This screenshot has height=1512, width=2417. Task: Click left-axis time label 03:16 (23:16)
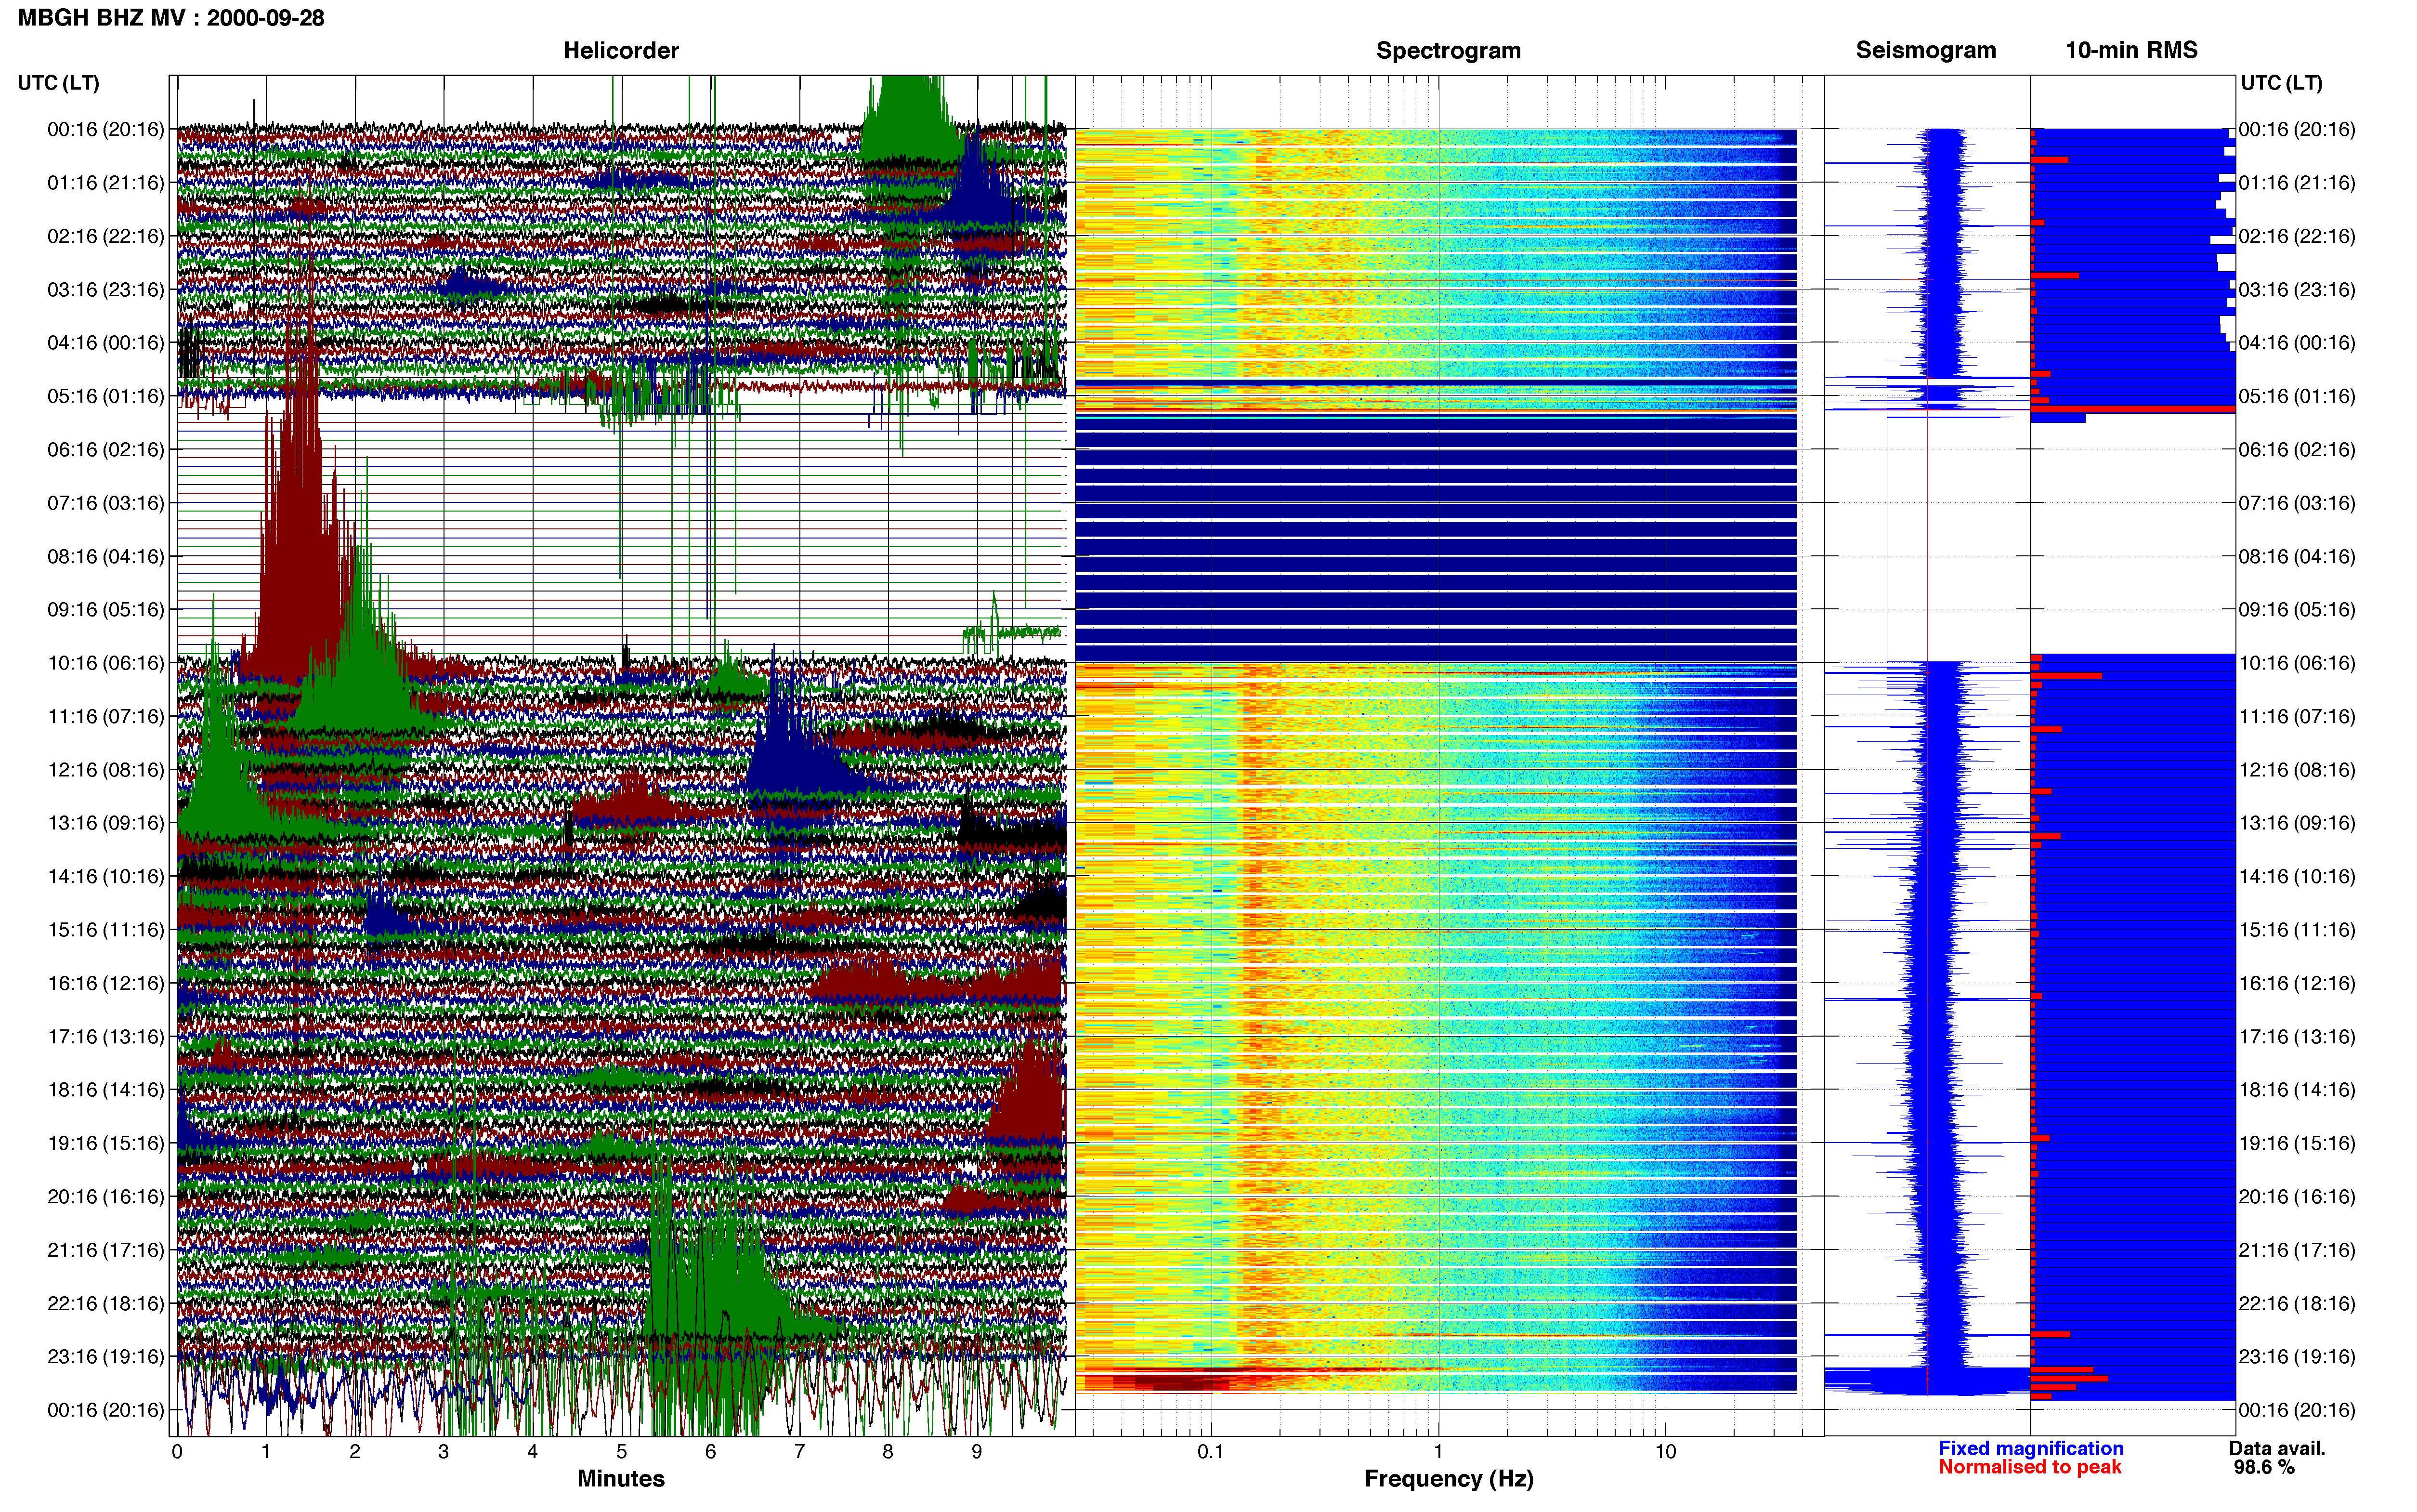point(106,290)
